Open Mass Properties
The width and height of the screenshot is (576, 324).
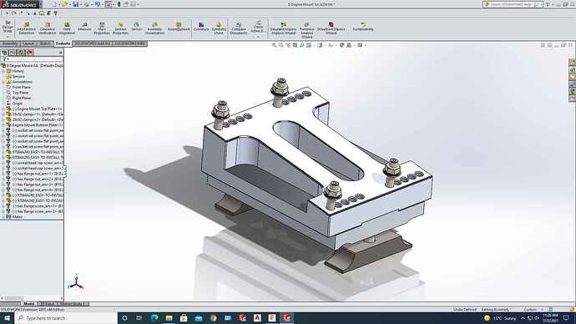point(102,28)
